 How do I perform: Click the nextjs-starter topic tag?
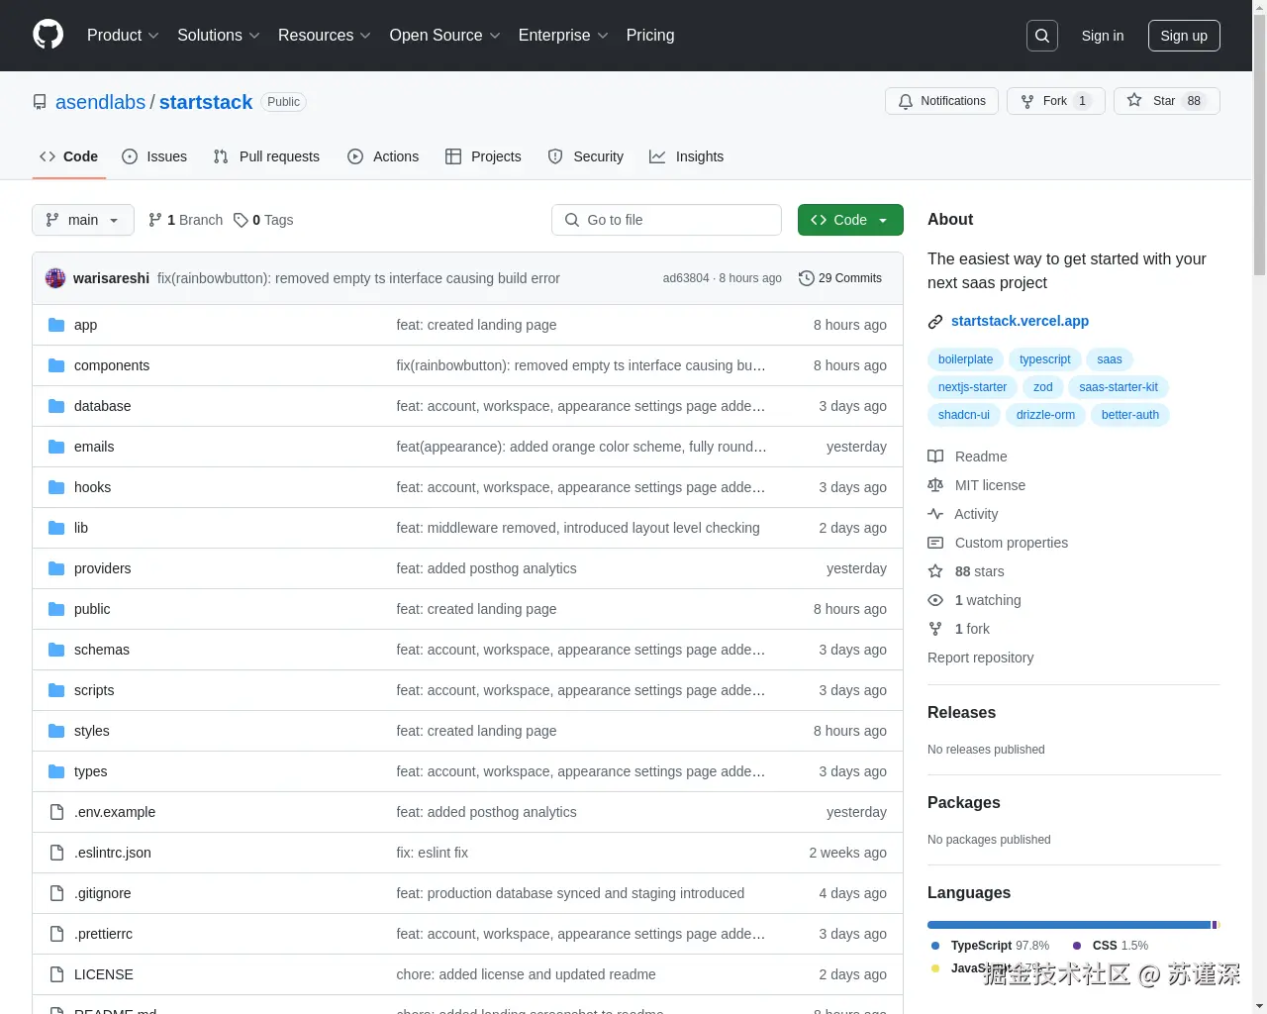[972, 387]
